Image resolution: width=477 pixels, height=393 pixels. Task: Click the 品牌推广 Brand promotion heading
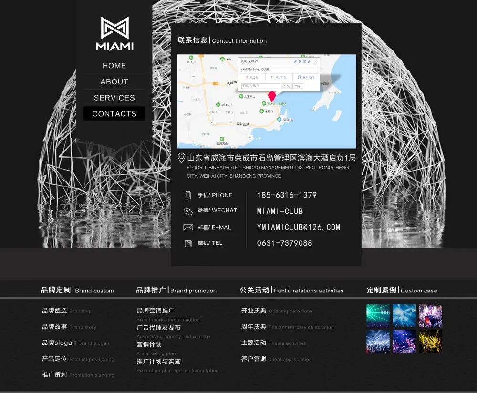(176, 290)
